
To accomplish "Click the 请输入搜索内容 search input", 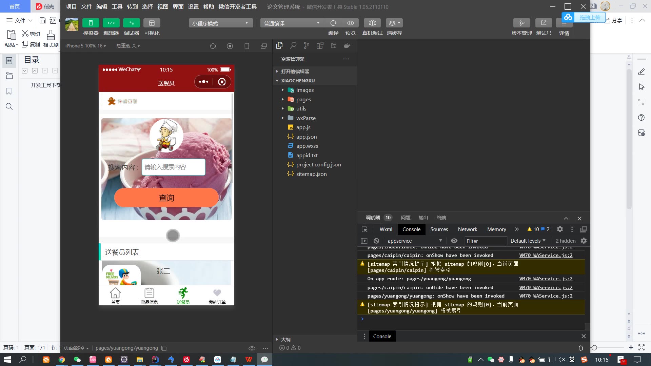I will coord(173,167).
